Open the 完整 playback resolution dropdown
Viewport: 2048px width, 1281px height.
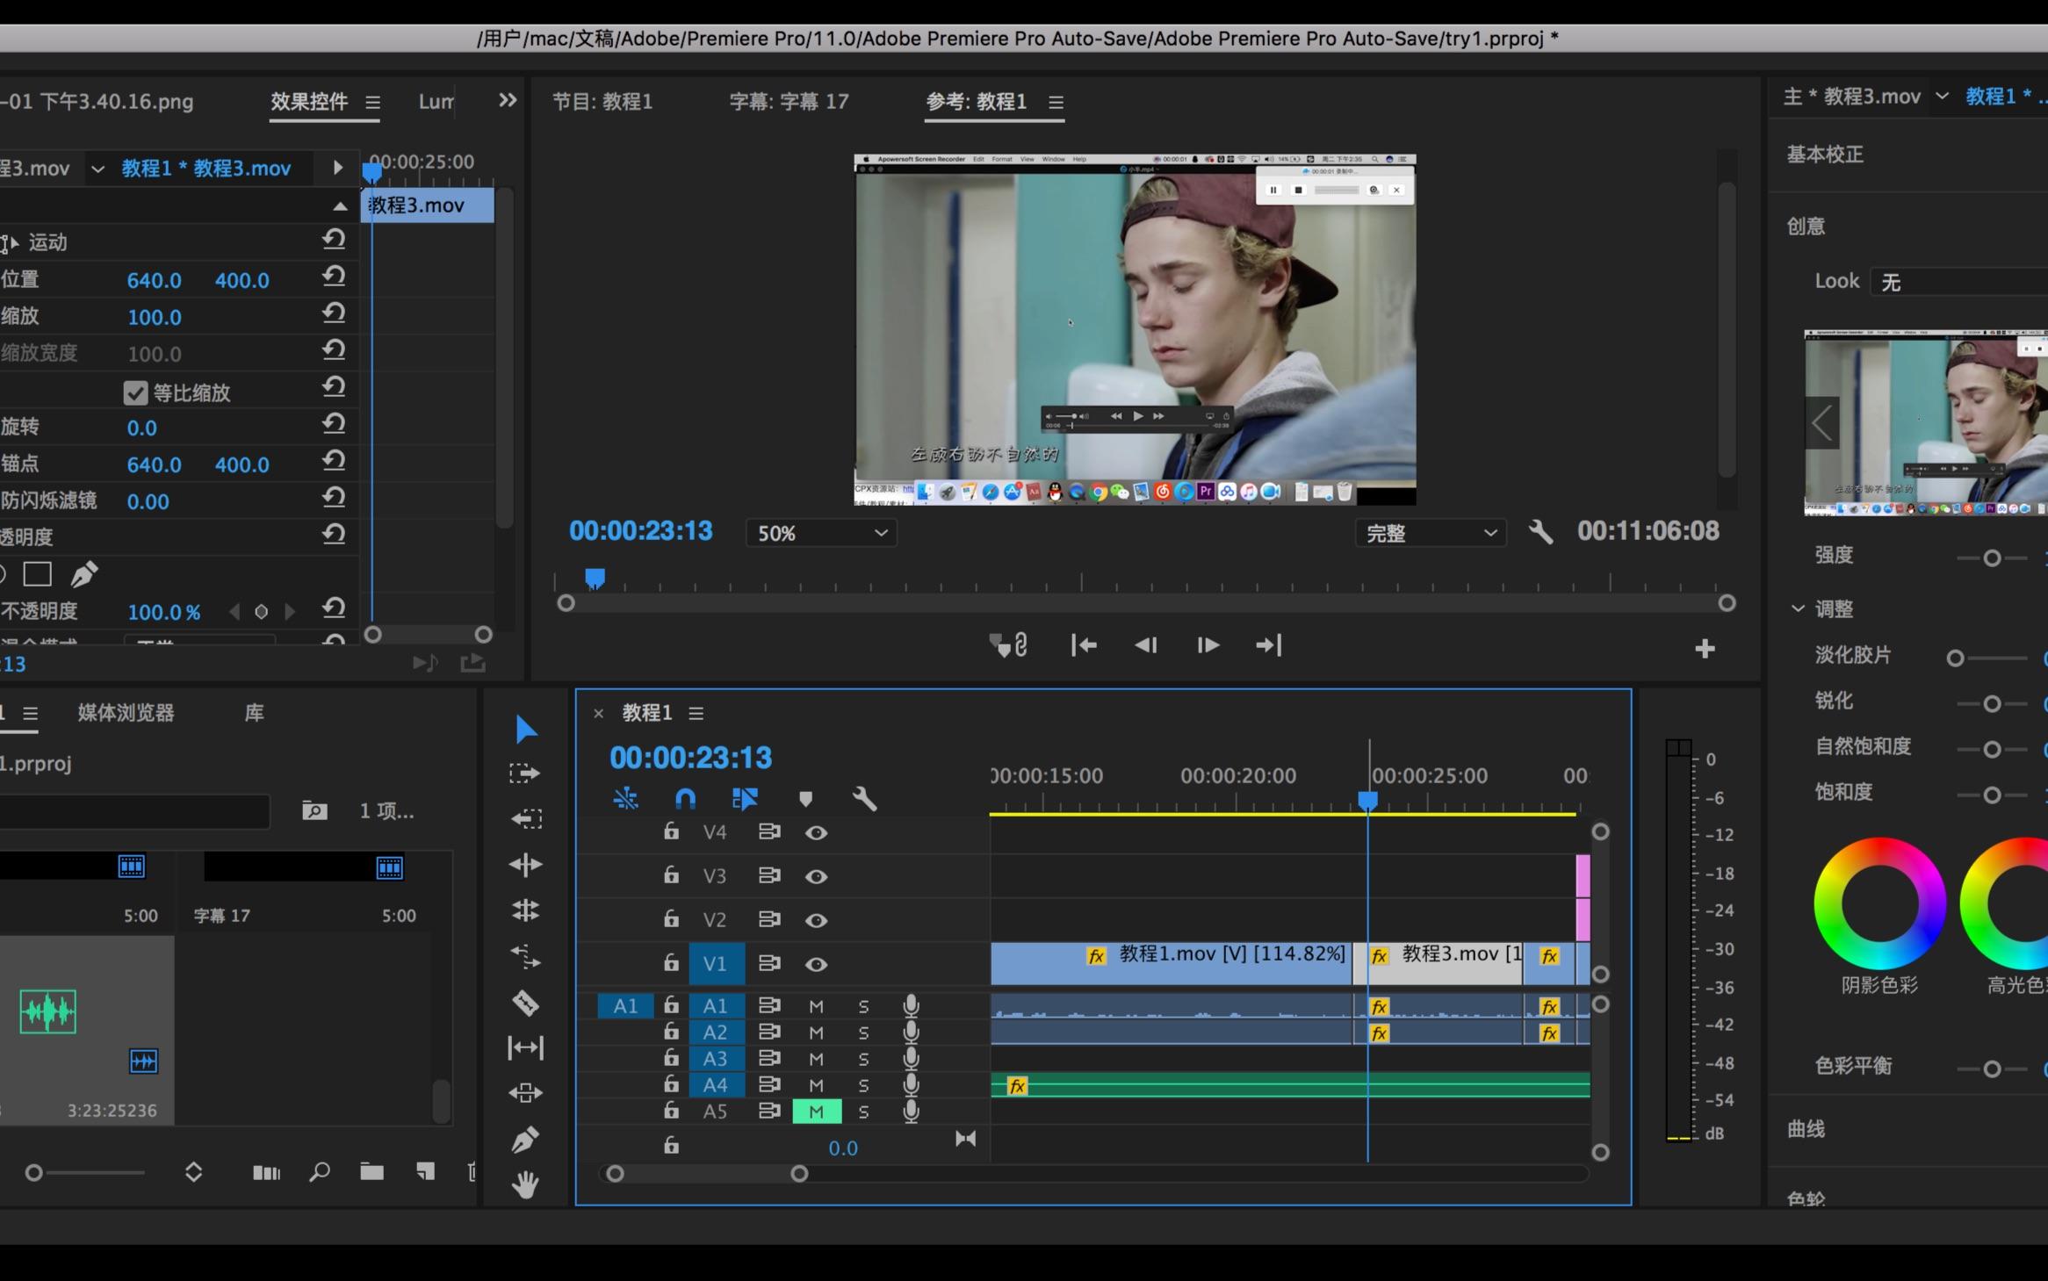[x=1431, y=532]
